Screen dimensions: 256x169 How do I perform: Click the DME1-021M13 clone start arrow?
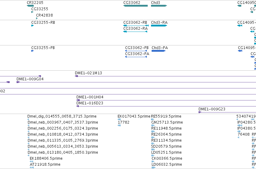[76, 76]
